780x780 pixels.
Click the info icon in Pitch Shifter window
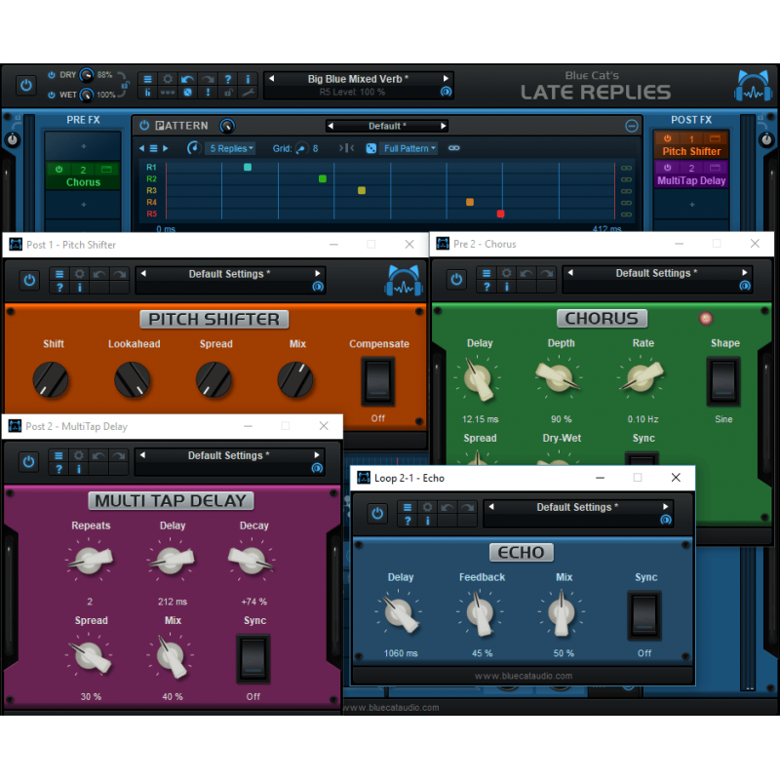tap(80, 286)
